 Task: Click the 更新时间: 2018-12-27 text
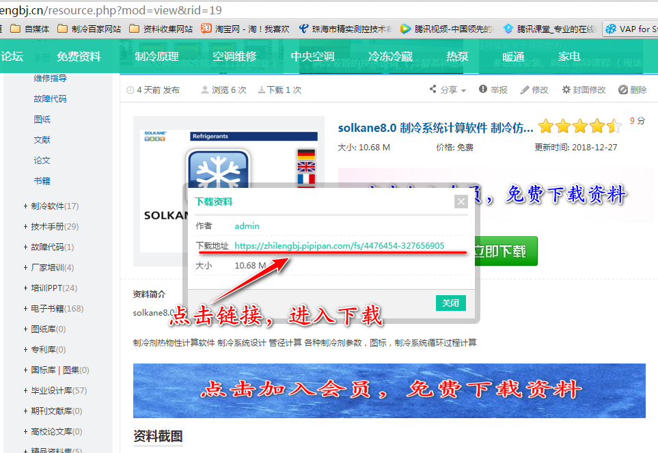coord(576,147)
